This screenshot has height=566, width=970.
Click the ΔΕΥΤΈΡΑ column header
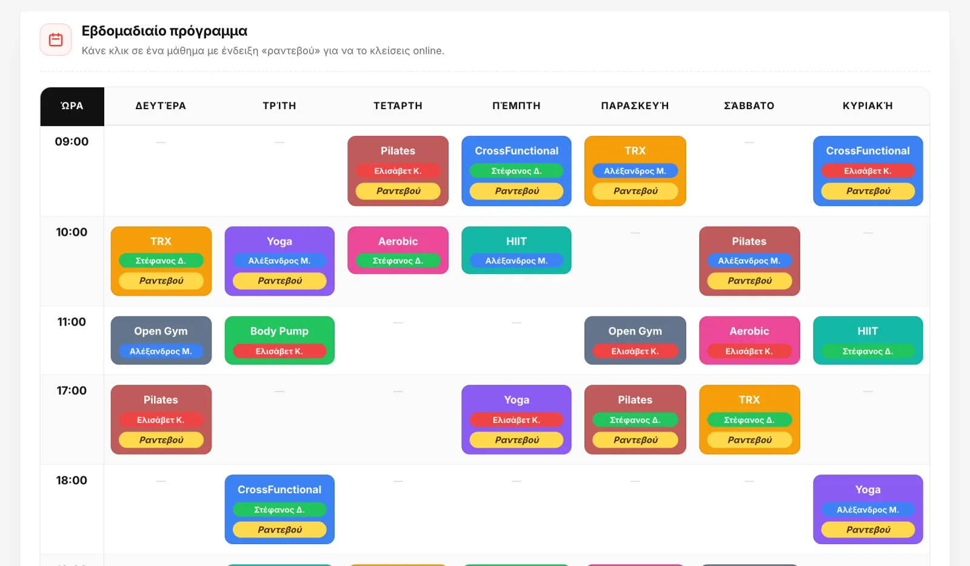click(161, 106)
